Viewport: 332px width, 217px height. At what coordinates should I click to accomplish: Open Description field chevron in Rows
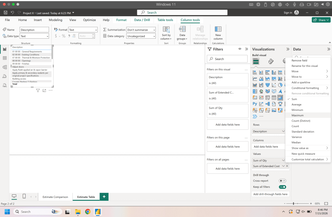point(283,131)
